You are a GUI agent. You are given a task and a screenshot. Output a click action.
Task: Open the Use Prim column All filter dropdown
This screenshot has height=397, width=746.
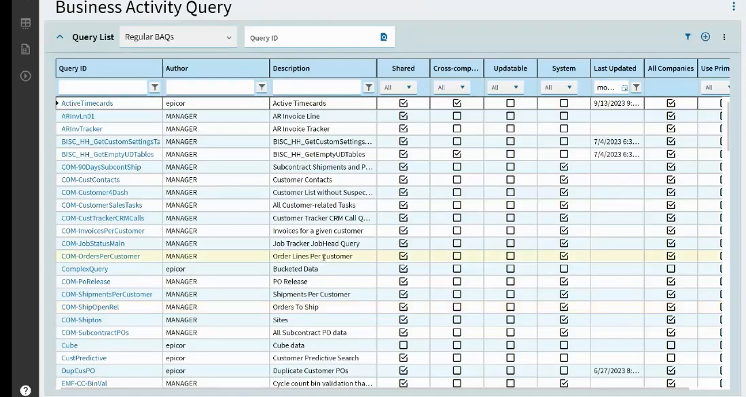(x=715, y=87)
